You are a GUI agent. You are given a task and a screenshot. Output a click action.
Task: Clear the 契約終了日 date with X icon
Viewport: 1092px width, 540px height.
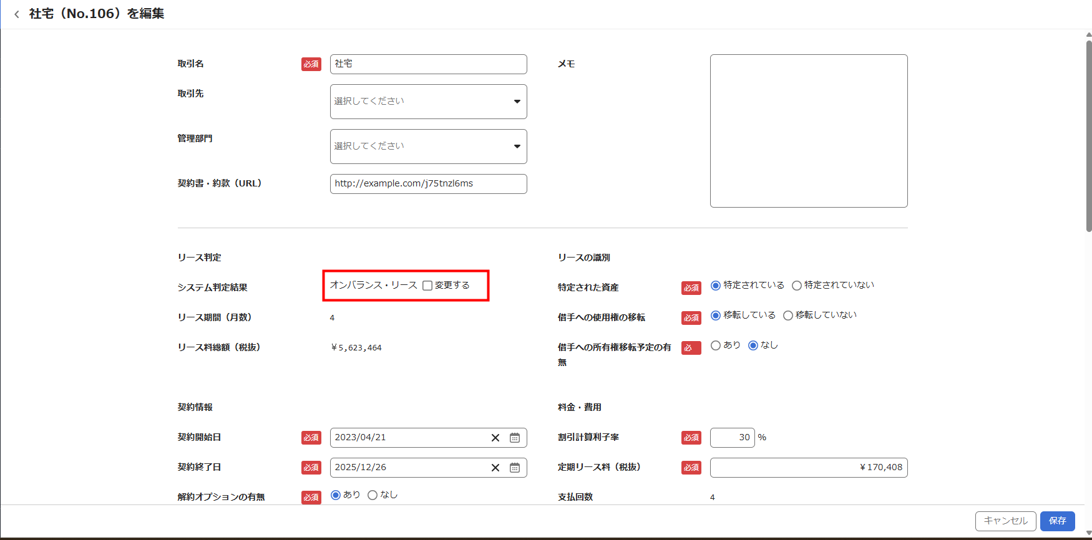point(495,468)
